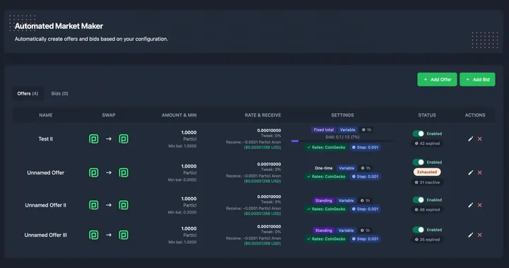Switch to the Offers (4) tab
509x268 pixels.
point(28,93)
